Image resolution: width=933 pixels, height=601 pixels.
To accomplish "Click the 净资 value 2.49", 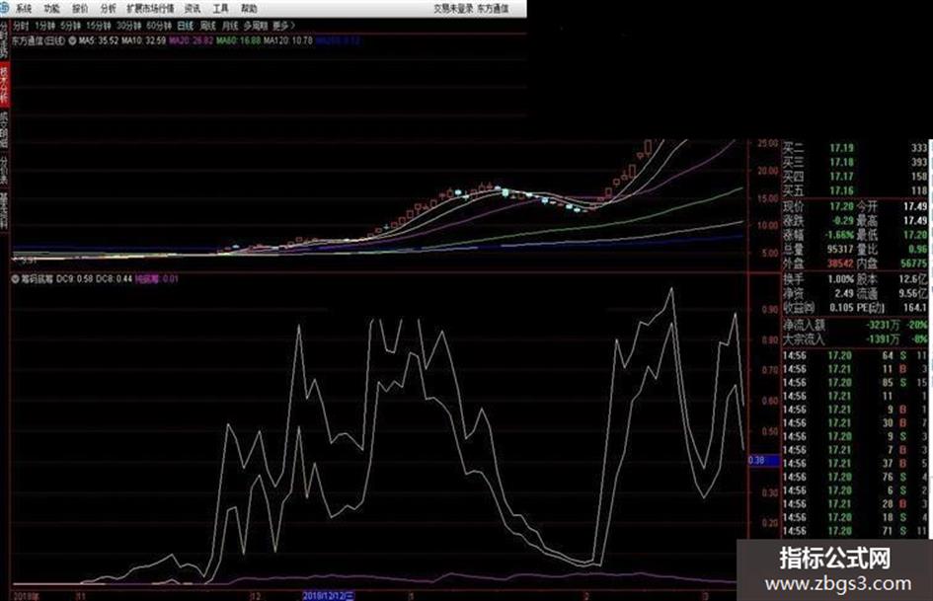I will coord(844,293).
